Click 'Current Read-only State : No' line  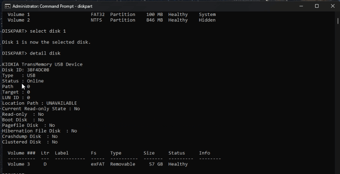point(41,109)
